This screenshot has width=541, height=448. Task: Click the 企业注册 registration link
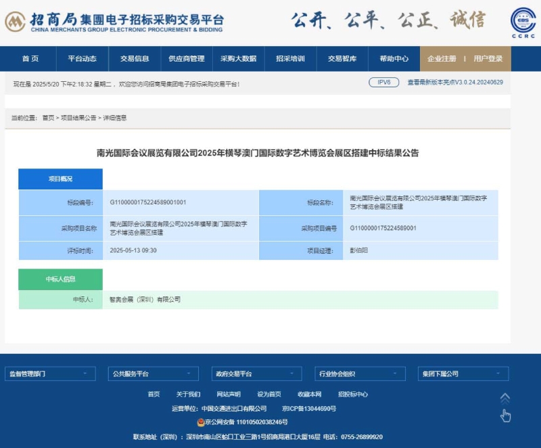click(x=442, y=59)
